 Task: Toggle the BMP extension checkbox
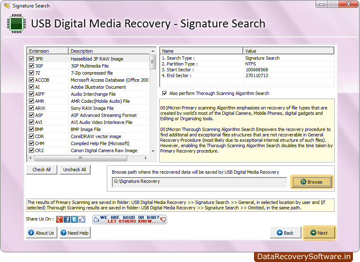point(32,129)
